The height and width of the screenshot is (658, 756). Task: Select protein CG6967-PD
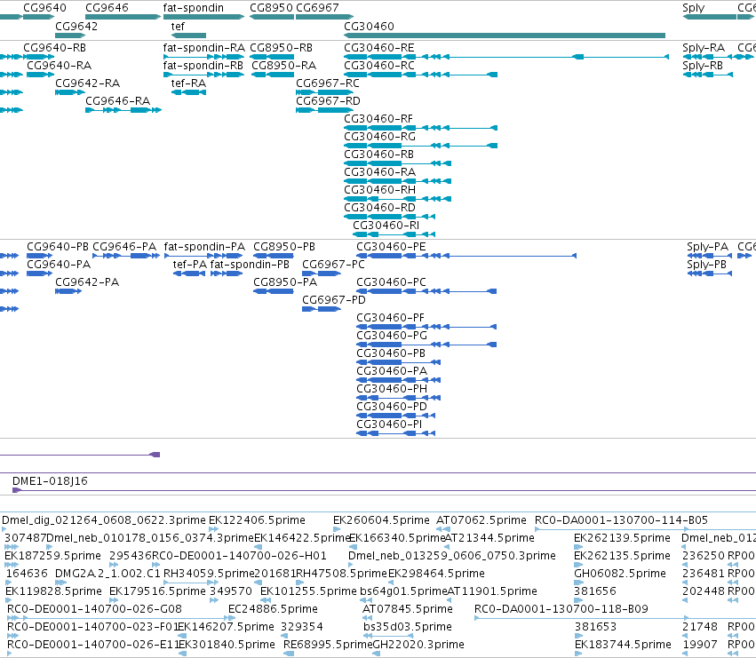pos(334,300)
